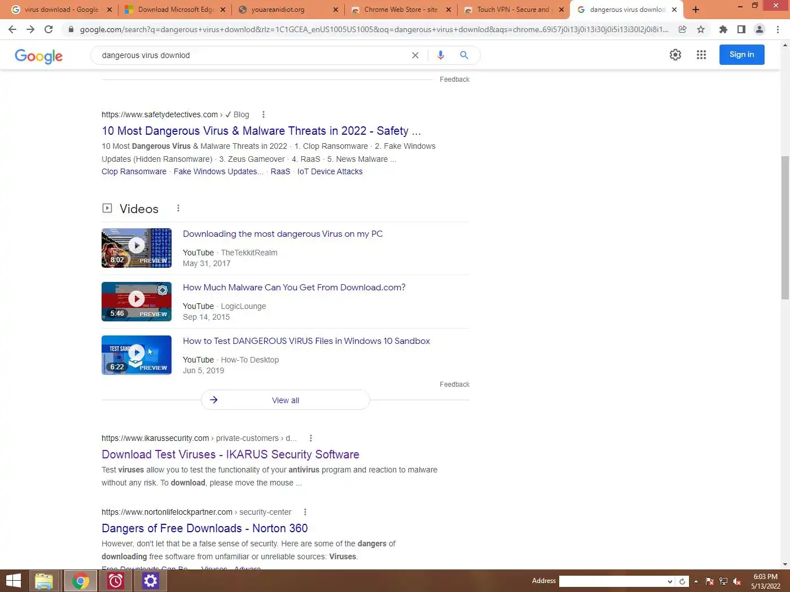Open options for the ikarussecurity result

pos(311,438)
